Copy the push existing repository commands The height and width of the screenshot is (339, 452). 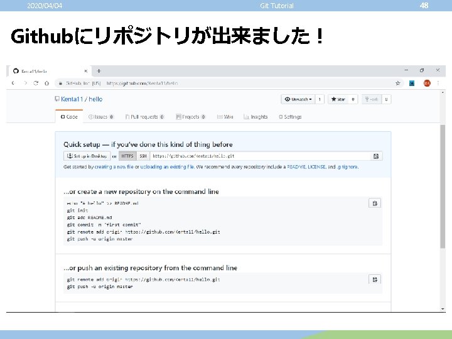click(375, 279)
